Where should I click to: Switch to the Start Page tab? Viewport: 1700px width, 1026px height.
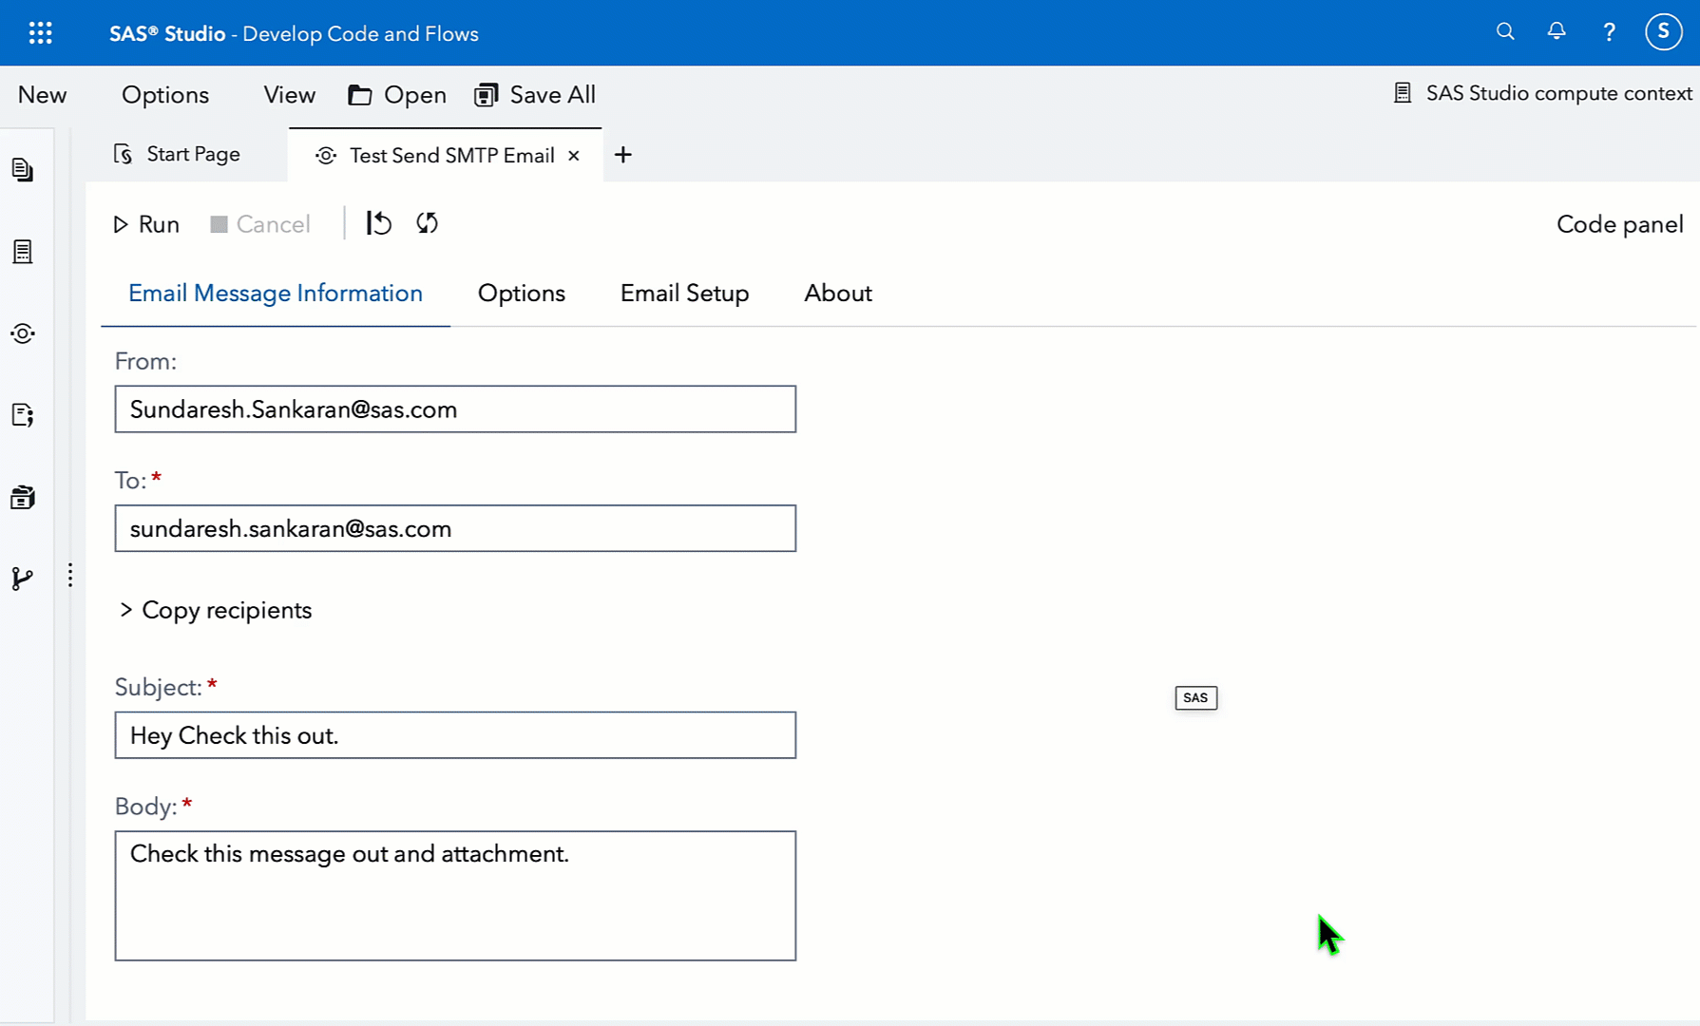click(178, 154)
